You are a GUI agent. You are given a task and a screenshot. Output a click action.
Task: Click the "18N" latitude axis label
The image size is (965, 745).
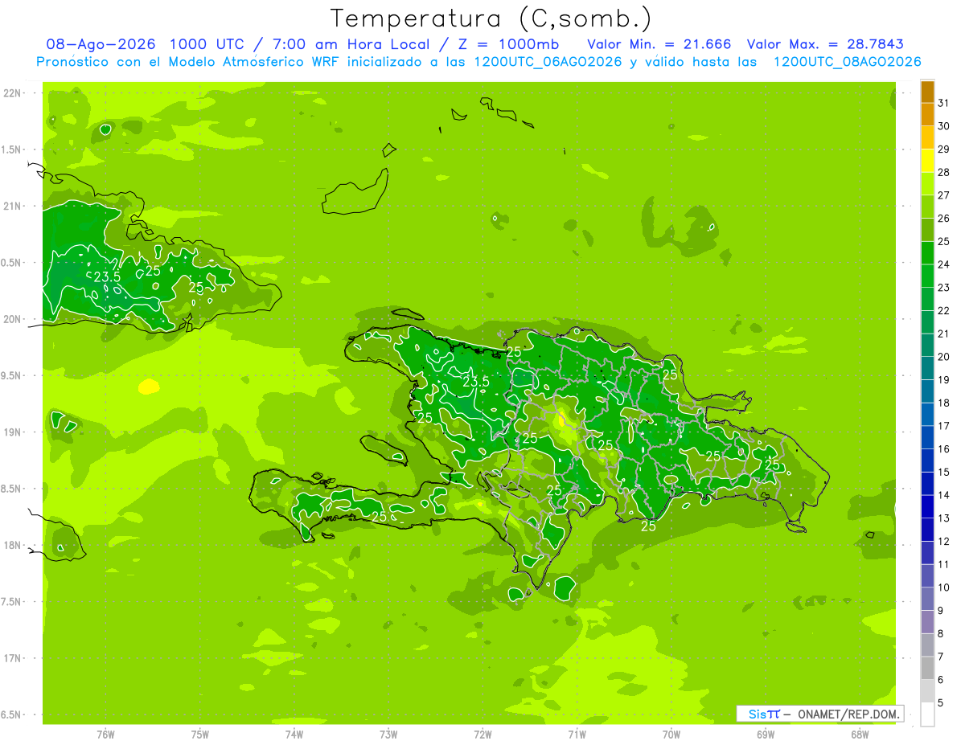[x=14, y=545]
